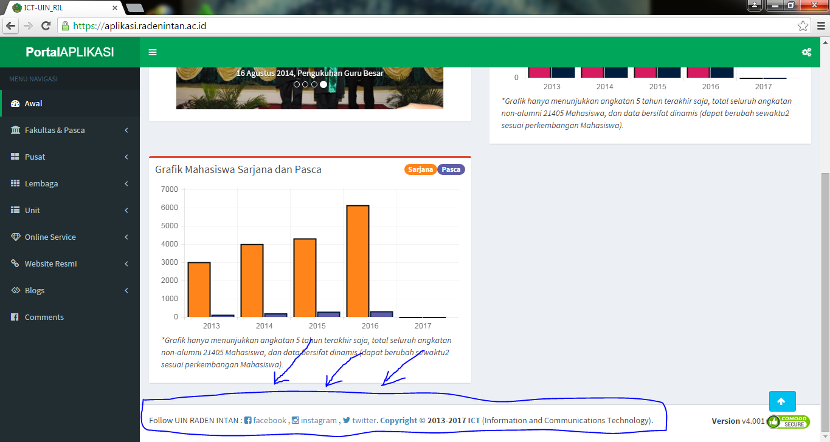Expand the Lembaga submenu chevron
The image size is (830, 442).
(126, 183)
